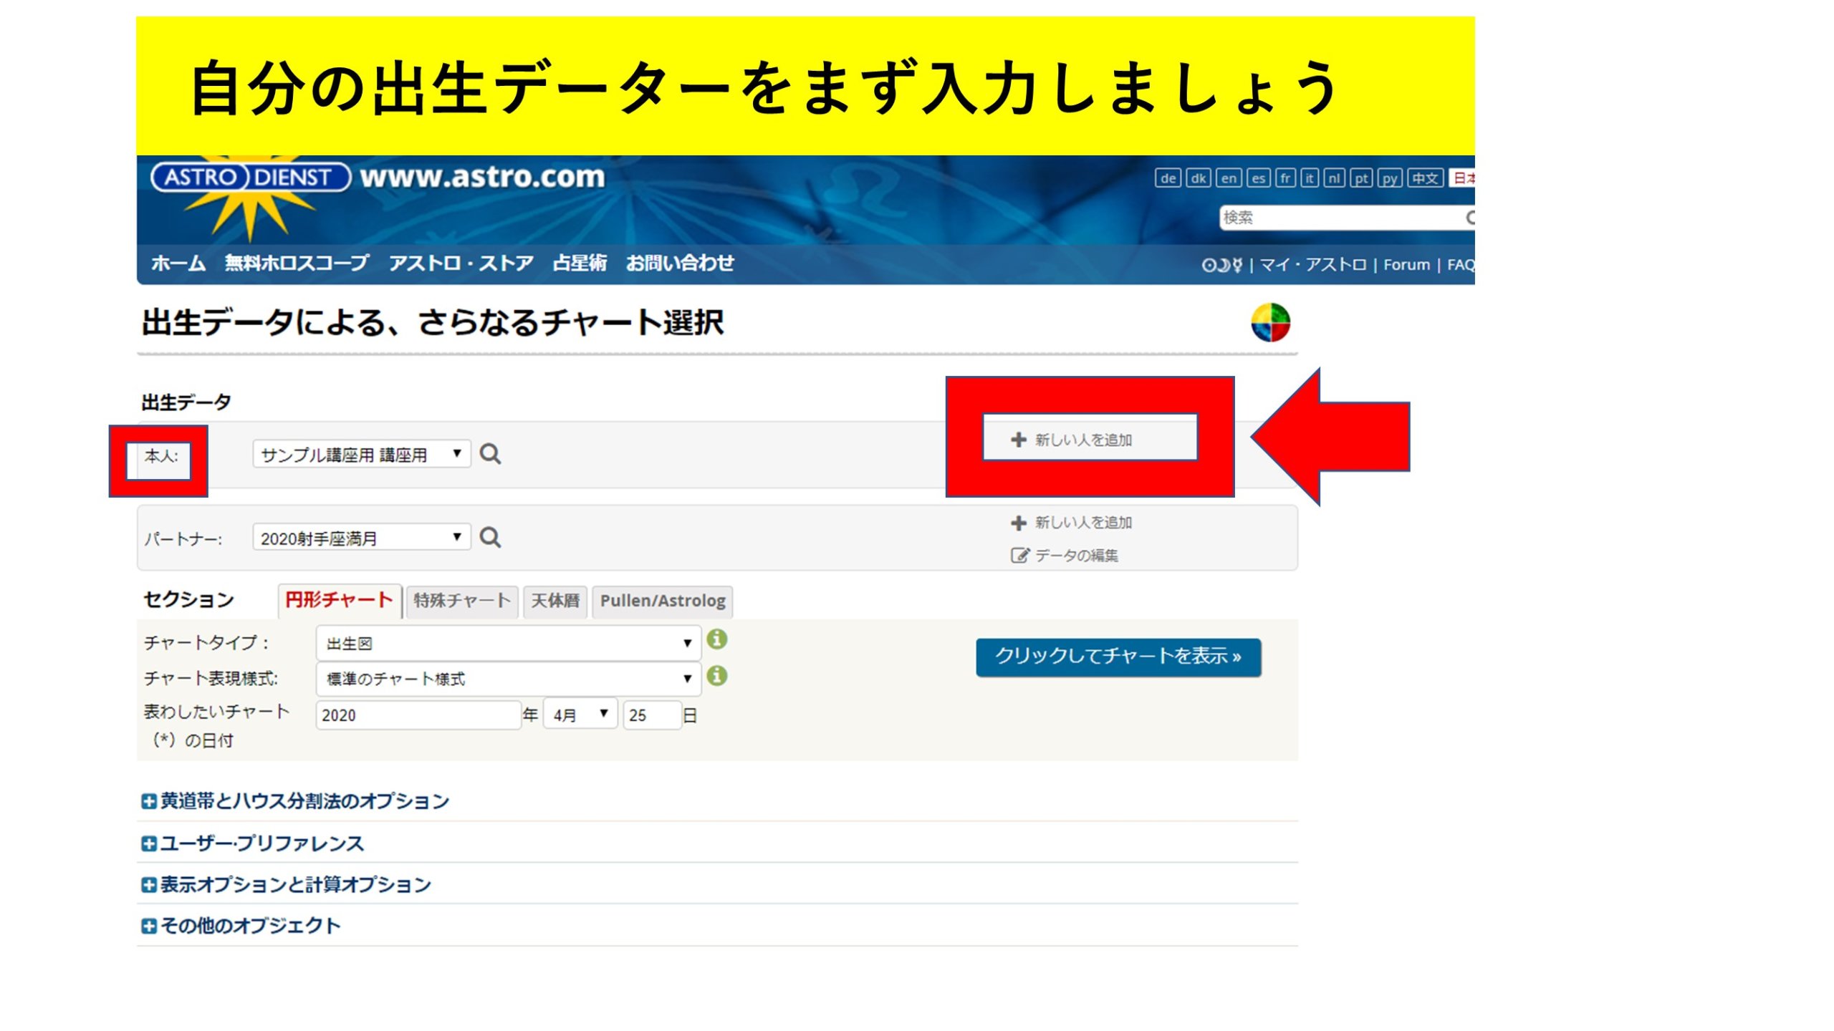Select the es language button
1834x1031 pixels.
[1259, 178]
